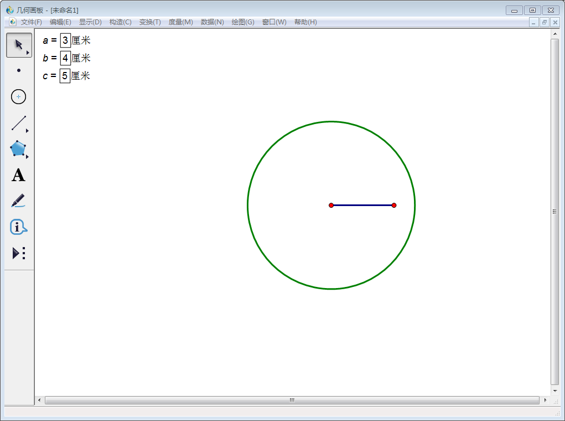
Task: Select the Marker pen tool
Action: 18,201
